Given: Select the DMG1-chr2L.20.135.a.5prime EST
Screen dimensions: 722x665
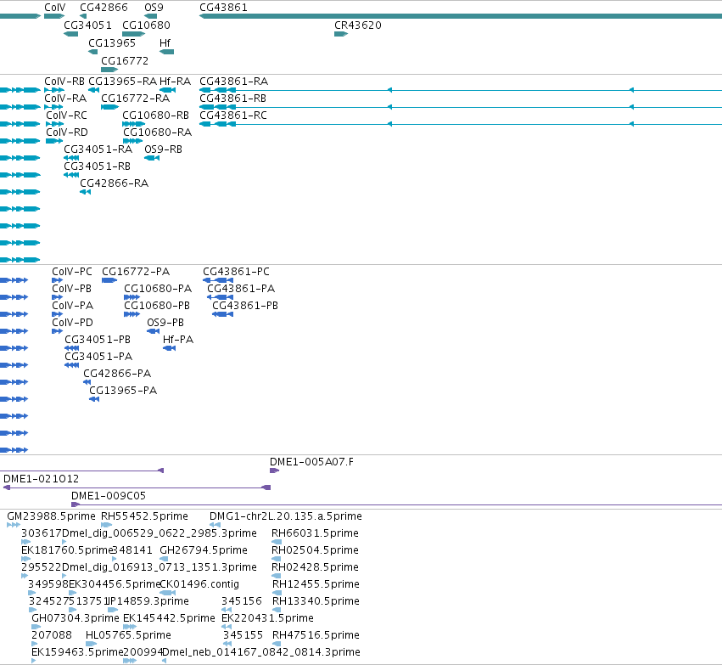Looking at the screenshot, I should 215,525.
